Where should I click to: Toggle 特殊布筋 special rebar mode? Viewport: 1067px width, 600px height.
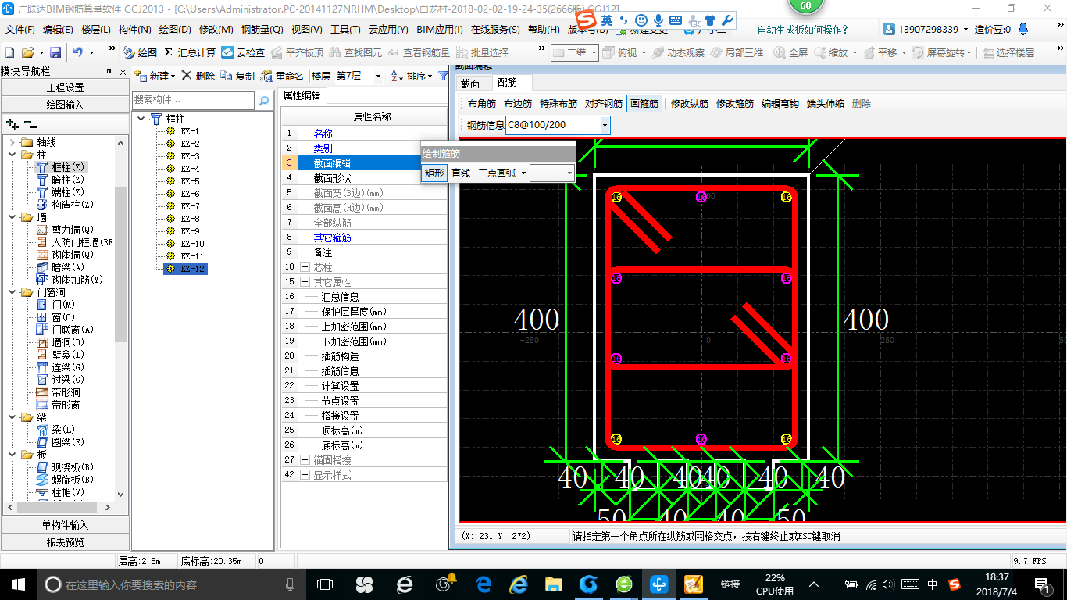[x=558, y=103]
